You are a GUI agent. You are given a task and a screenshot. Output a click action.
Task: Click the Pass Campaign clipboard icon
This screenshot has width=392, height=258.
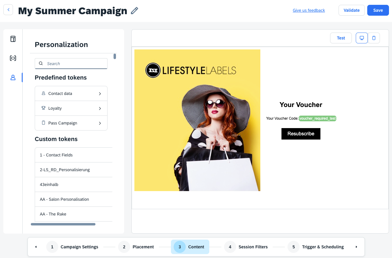pos(43,123)
